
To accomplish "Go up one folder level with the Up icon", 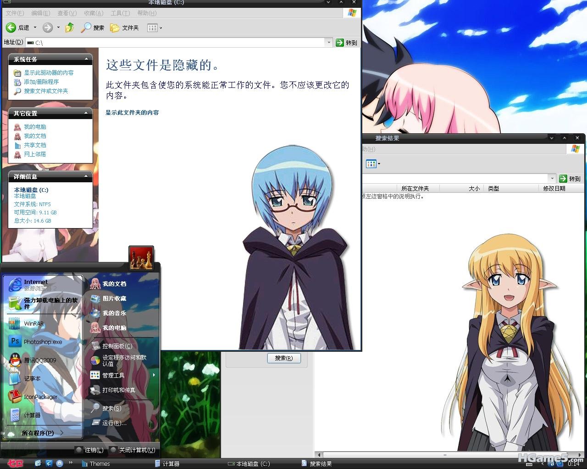I will [x=70, y=28].
